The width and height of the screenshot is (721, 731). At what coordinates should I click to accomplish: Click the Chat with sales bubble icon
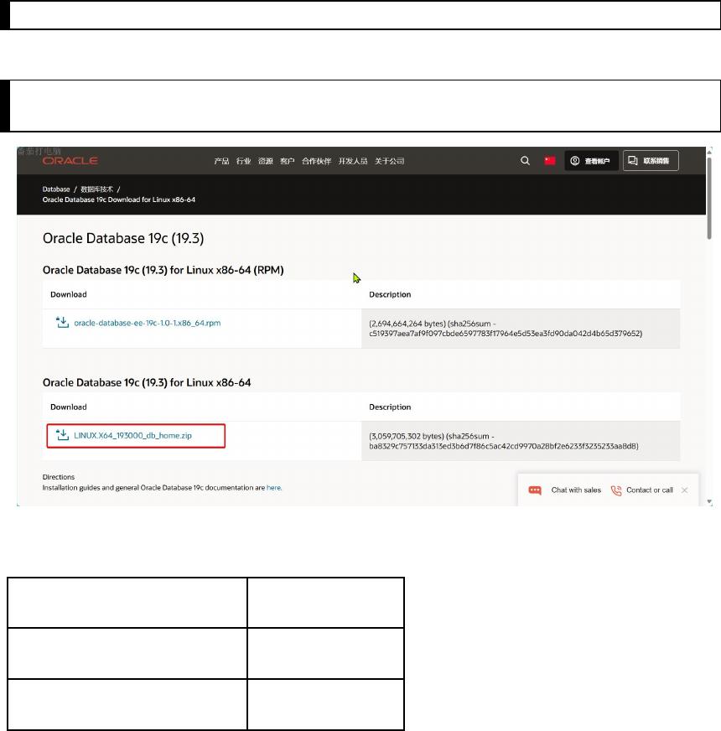point(535,490)
